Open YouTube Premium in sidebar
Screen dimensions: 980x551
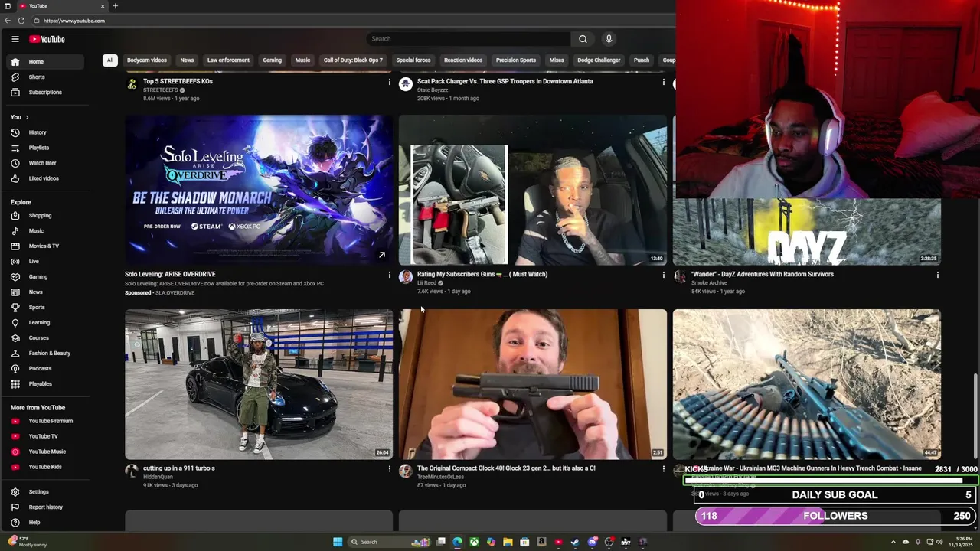(45, 421)
